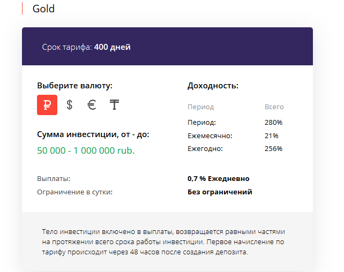Image resolution: width=344 pixels, height=272 pixels.
Task: Click the Ежемесячно row label
Action: tap(210, 135)
